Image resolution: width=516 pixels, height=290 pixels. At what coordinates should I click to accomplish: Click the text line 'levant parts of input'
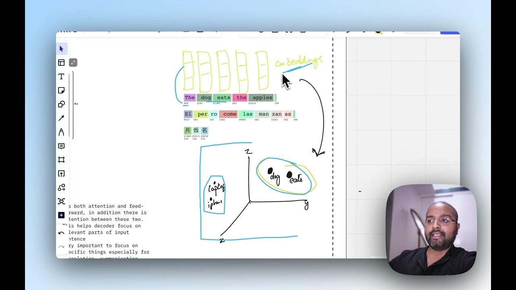coord(99,232)
